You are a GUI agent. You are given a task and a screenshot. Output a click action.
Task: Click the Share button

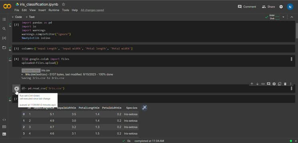(268, 7)
